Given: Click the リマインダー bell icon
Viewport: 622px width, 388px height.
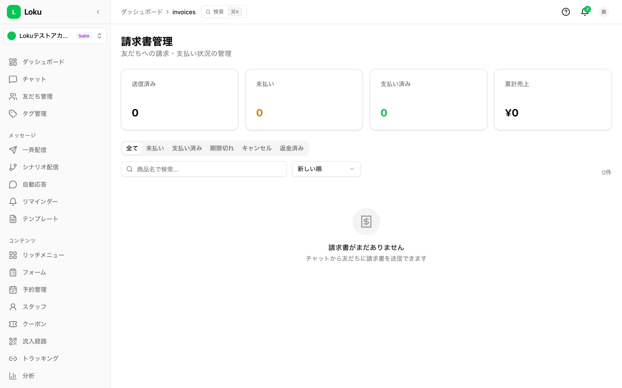Looking at the screenshot, I should pos(13,202).
